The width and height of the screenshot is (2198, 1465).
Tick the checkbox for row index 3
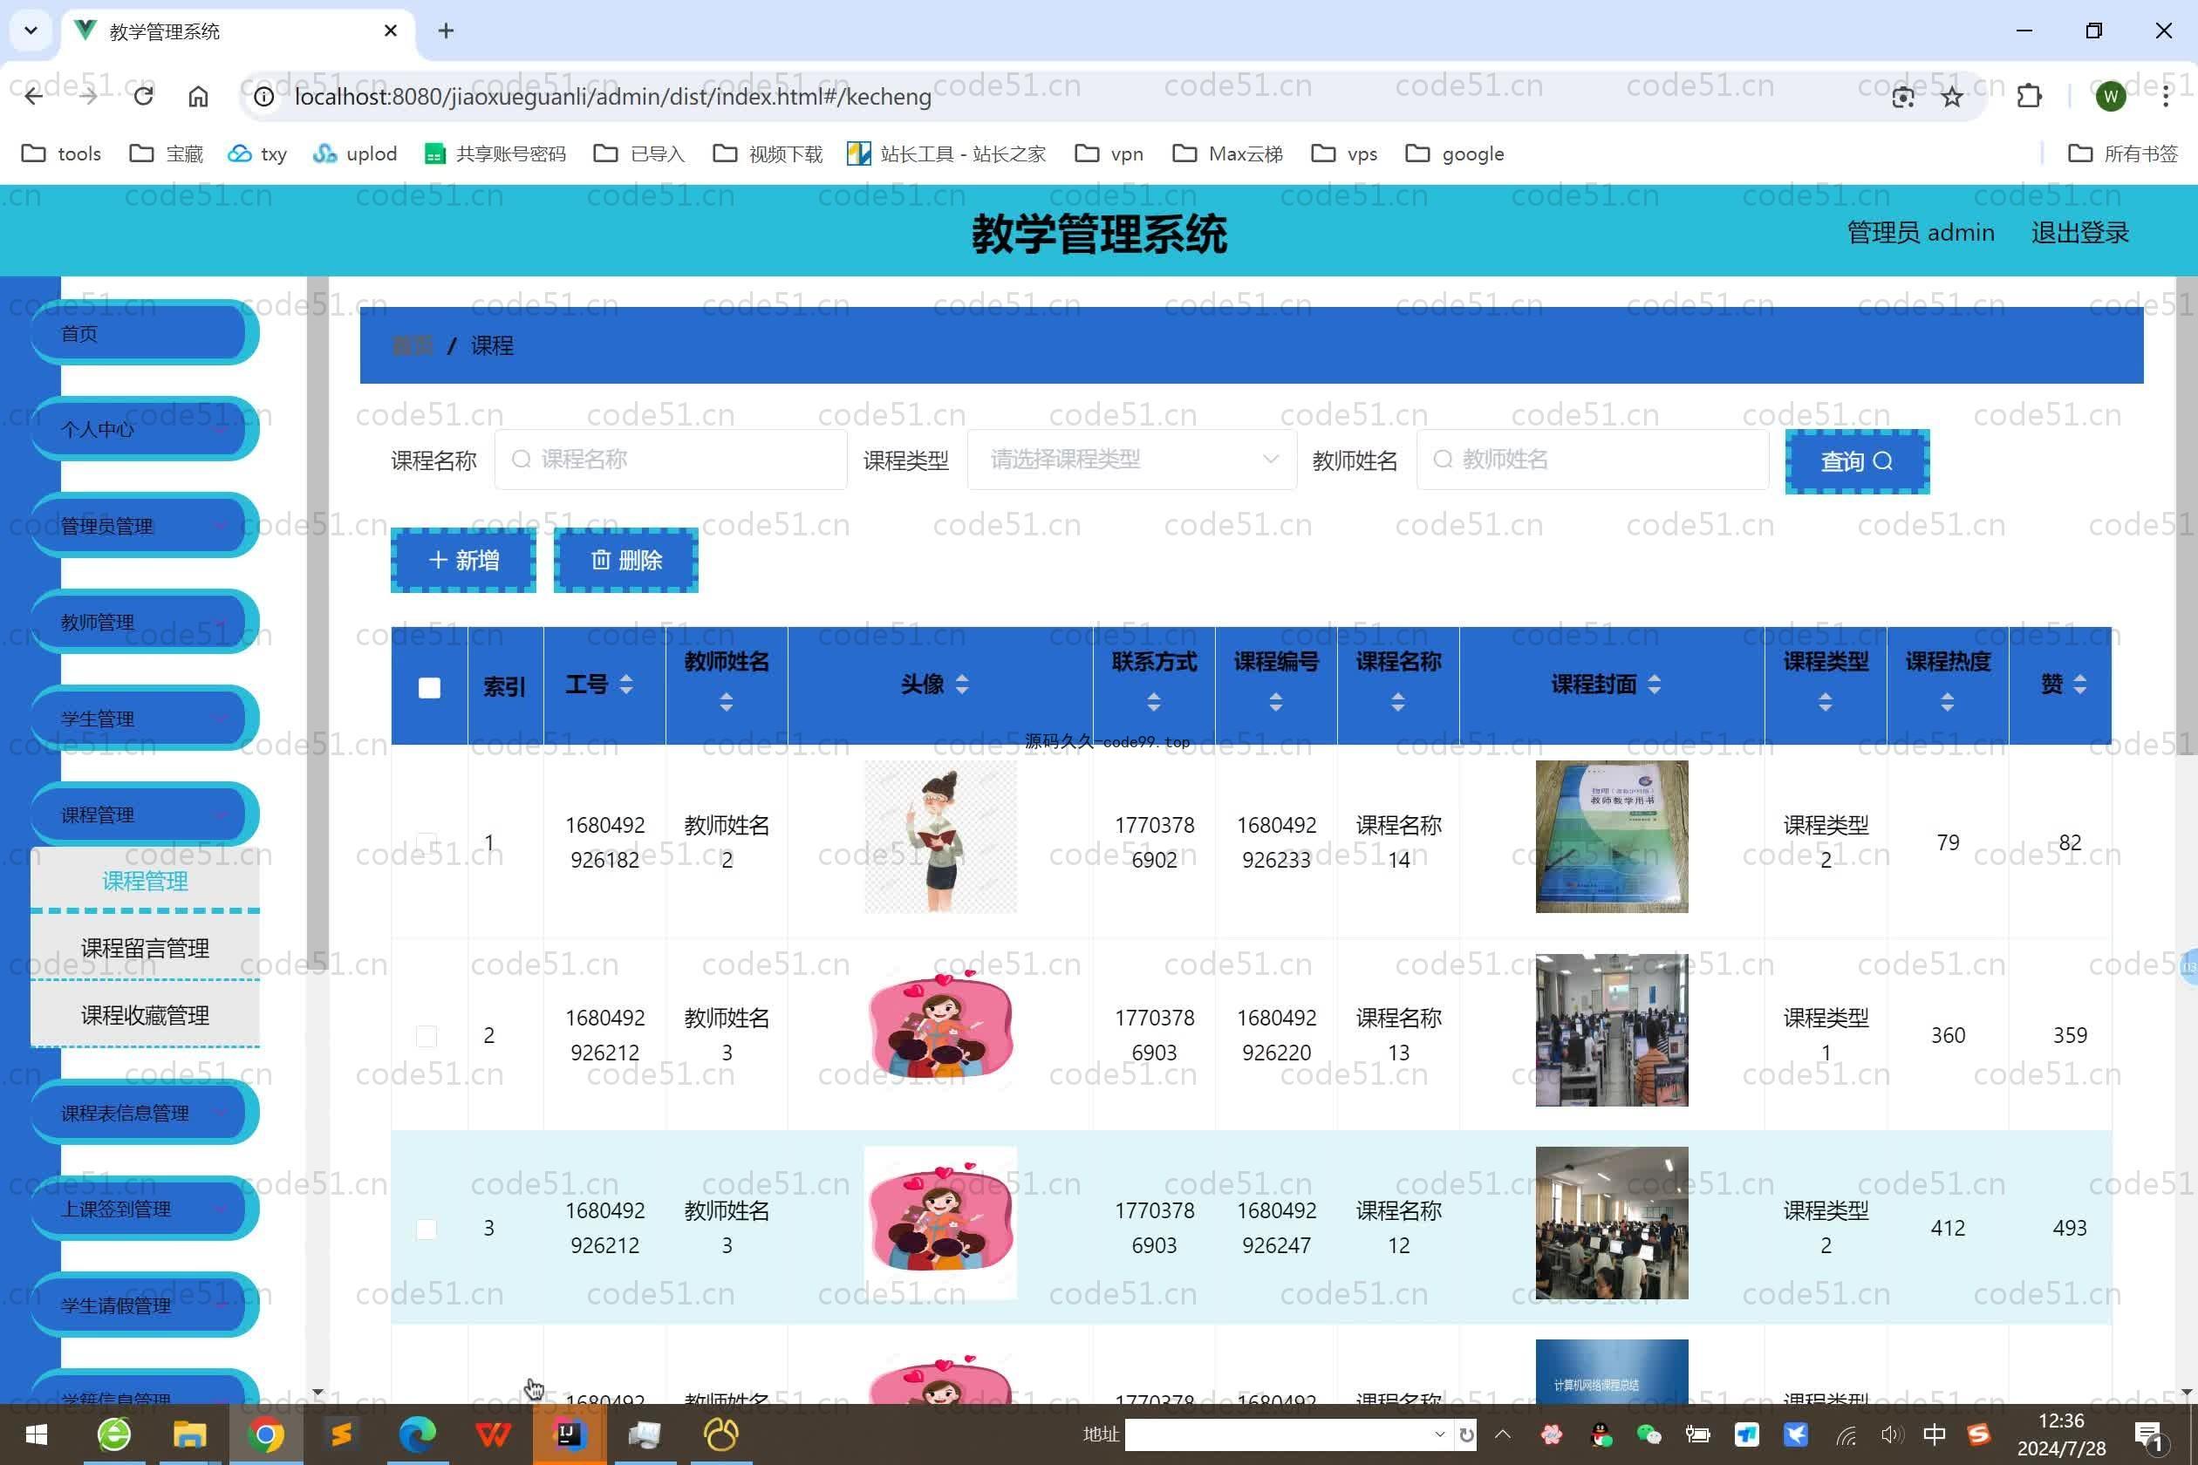427,1228
